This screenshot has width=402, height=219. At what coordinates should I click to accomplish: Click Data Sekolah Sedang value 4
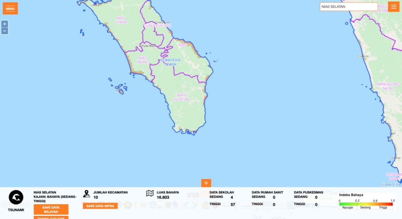click(232, 197)
